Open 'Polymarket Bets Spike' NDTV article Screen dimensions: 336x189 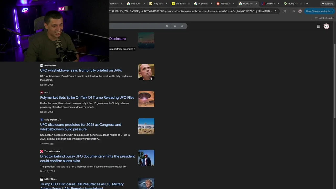[87, 97]
